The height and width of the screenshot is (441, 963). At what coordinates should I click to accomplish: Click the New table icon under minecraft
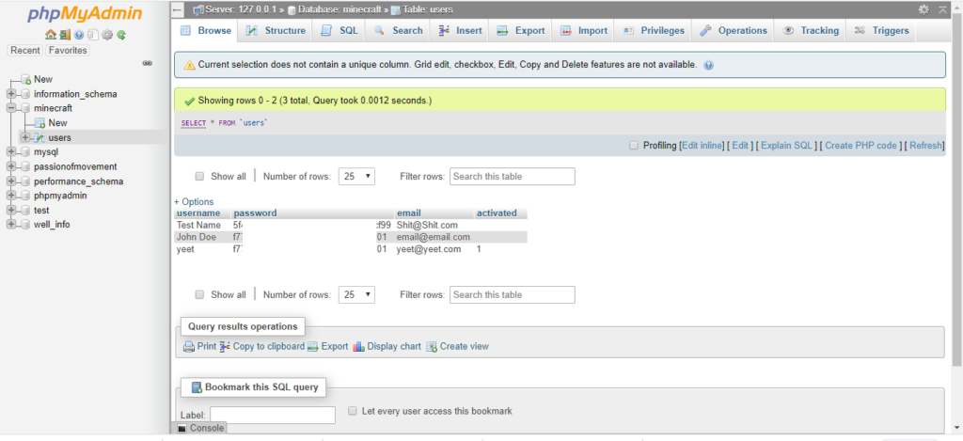point(39,123)
